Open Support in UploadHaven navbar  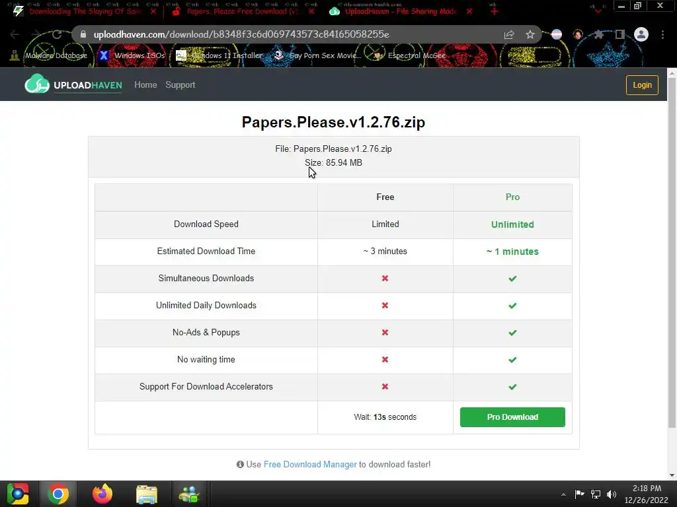coord(180,85)
